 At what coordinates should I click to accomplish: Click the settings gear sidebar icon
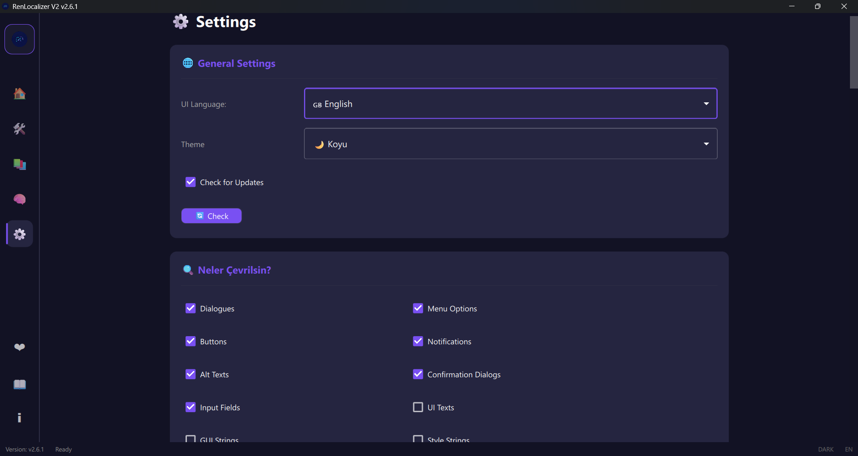[x=20, y=234]
